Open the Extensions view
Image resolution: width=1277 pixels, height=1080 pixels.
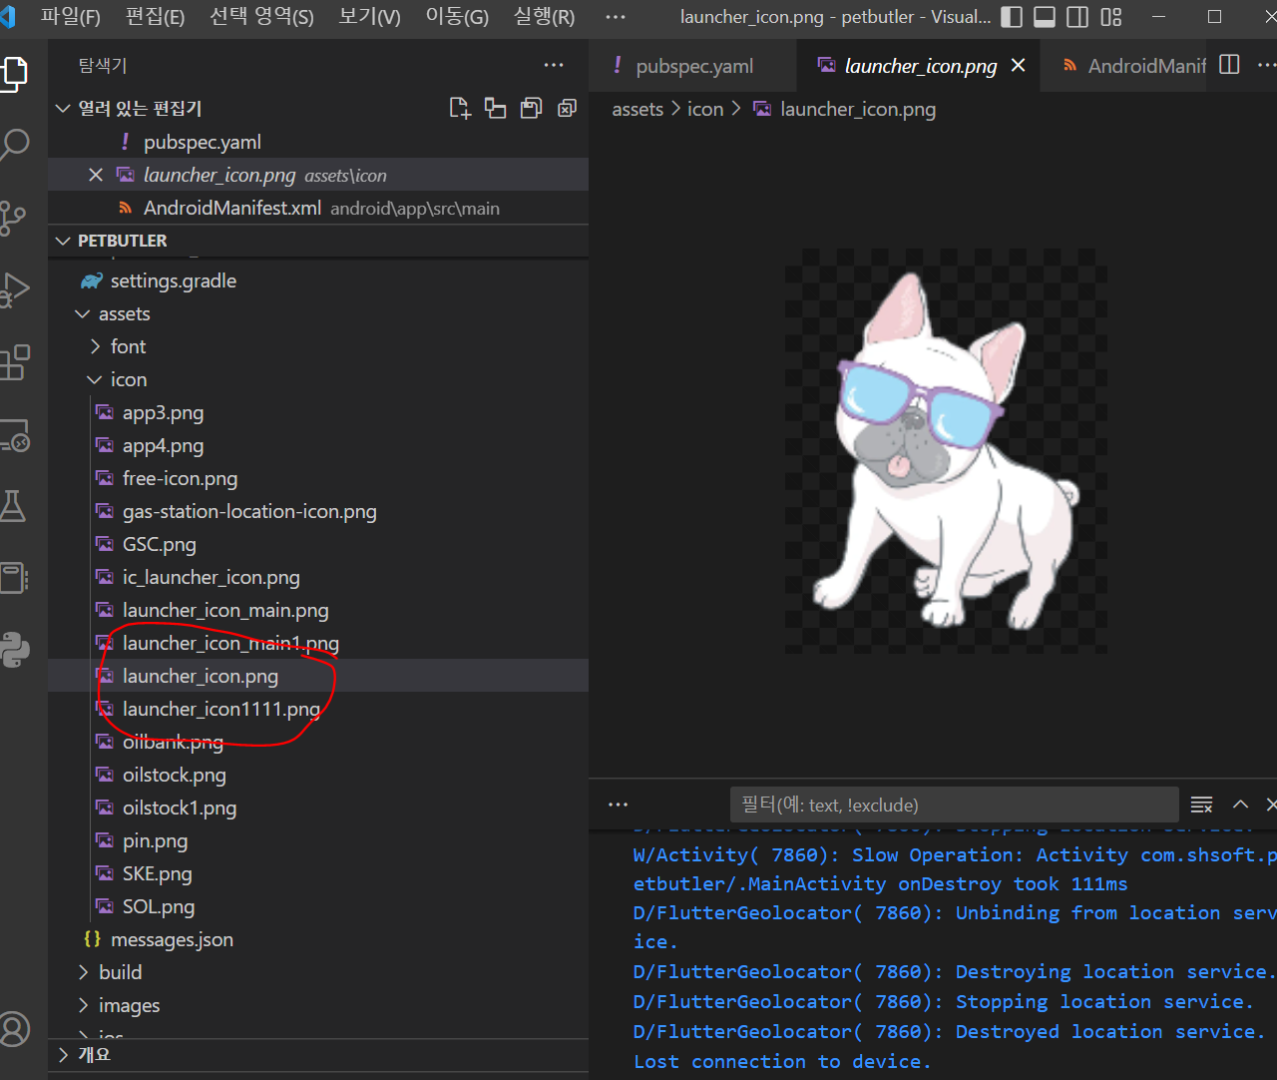click(x=14, y=362)
